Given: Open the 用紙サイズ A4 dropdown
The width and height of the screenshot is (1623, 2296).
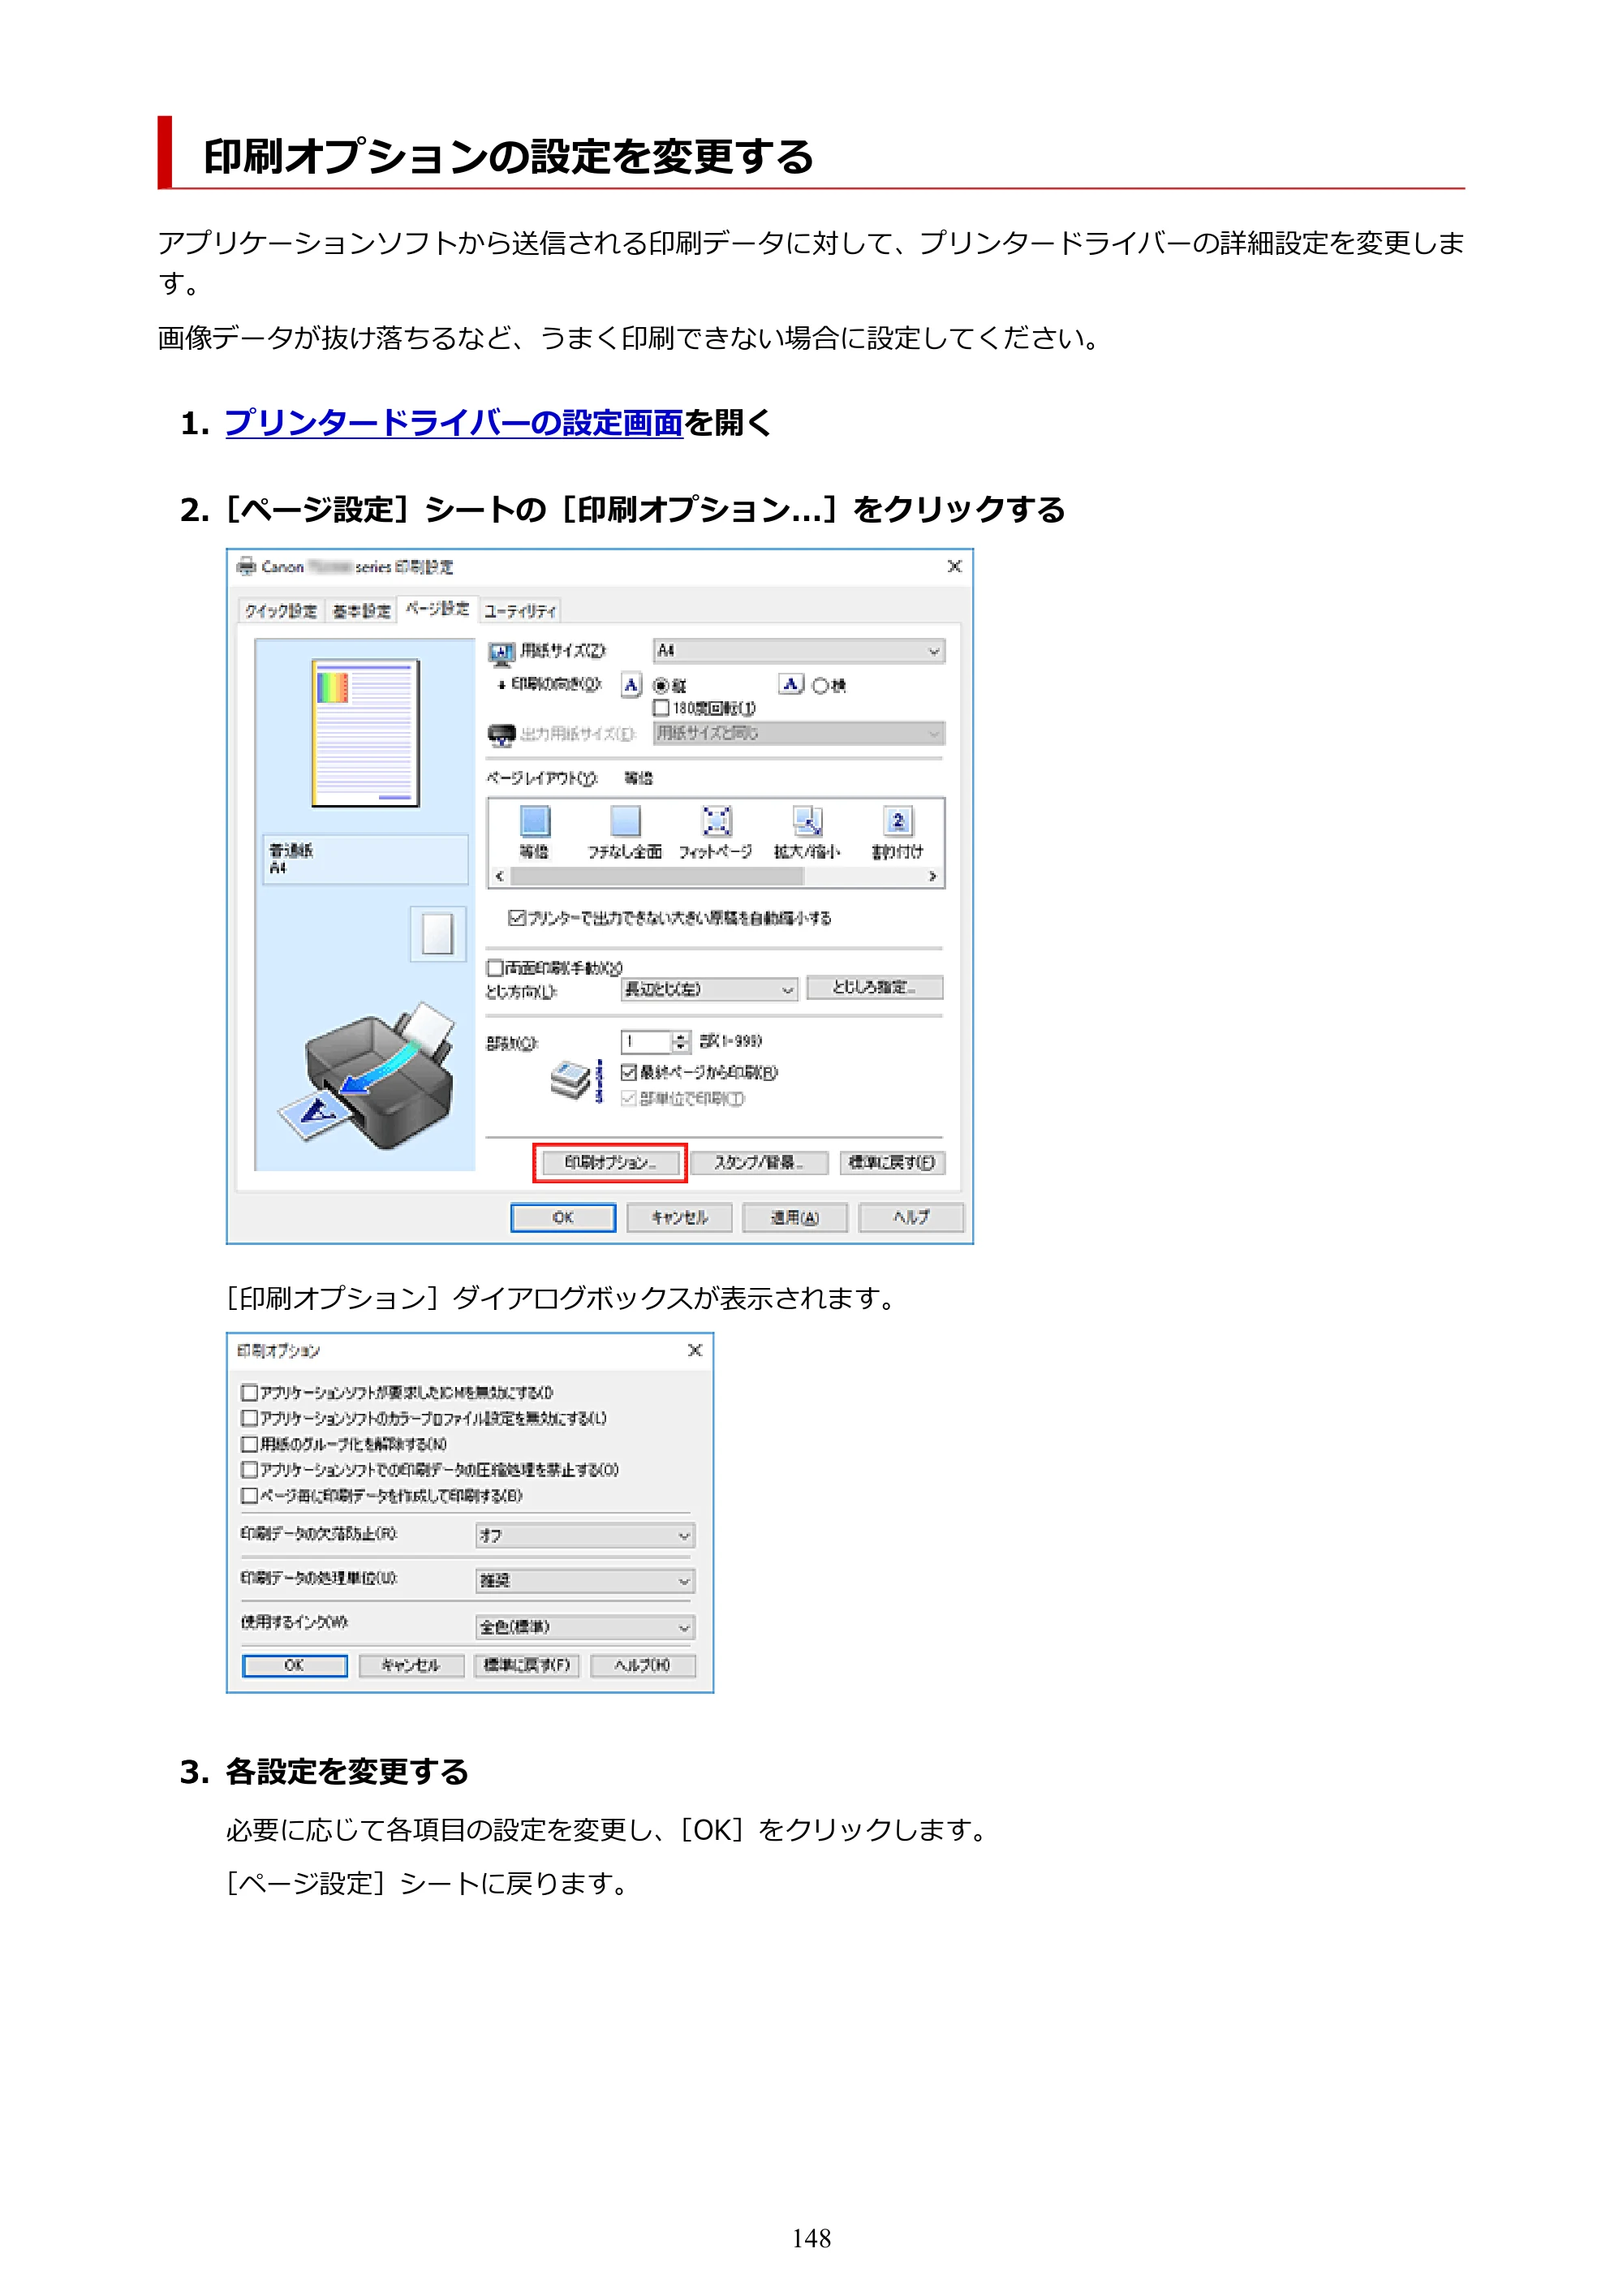Looking at the screenshot, I should [798, 651].
